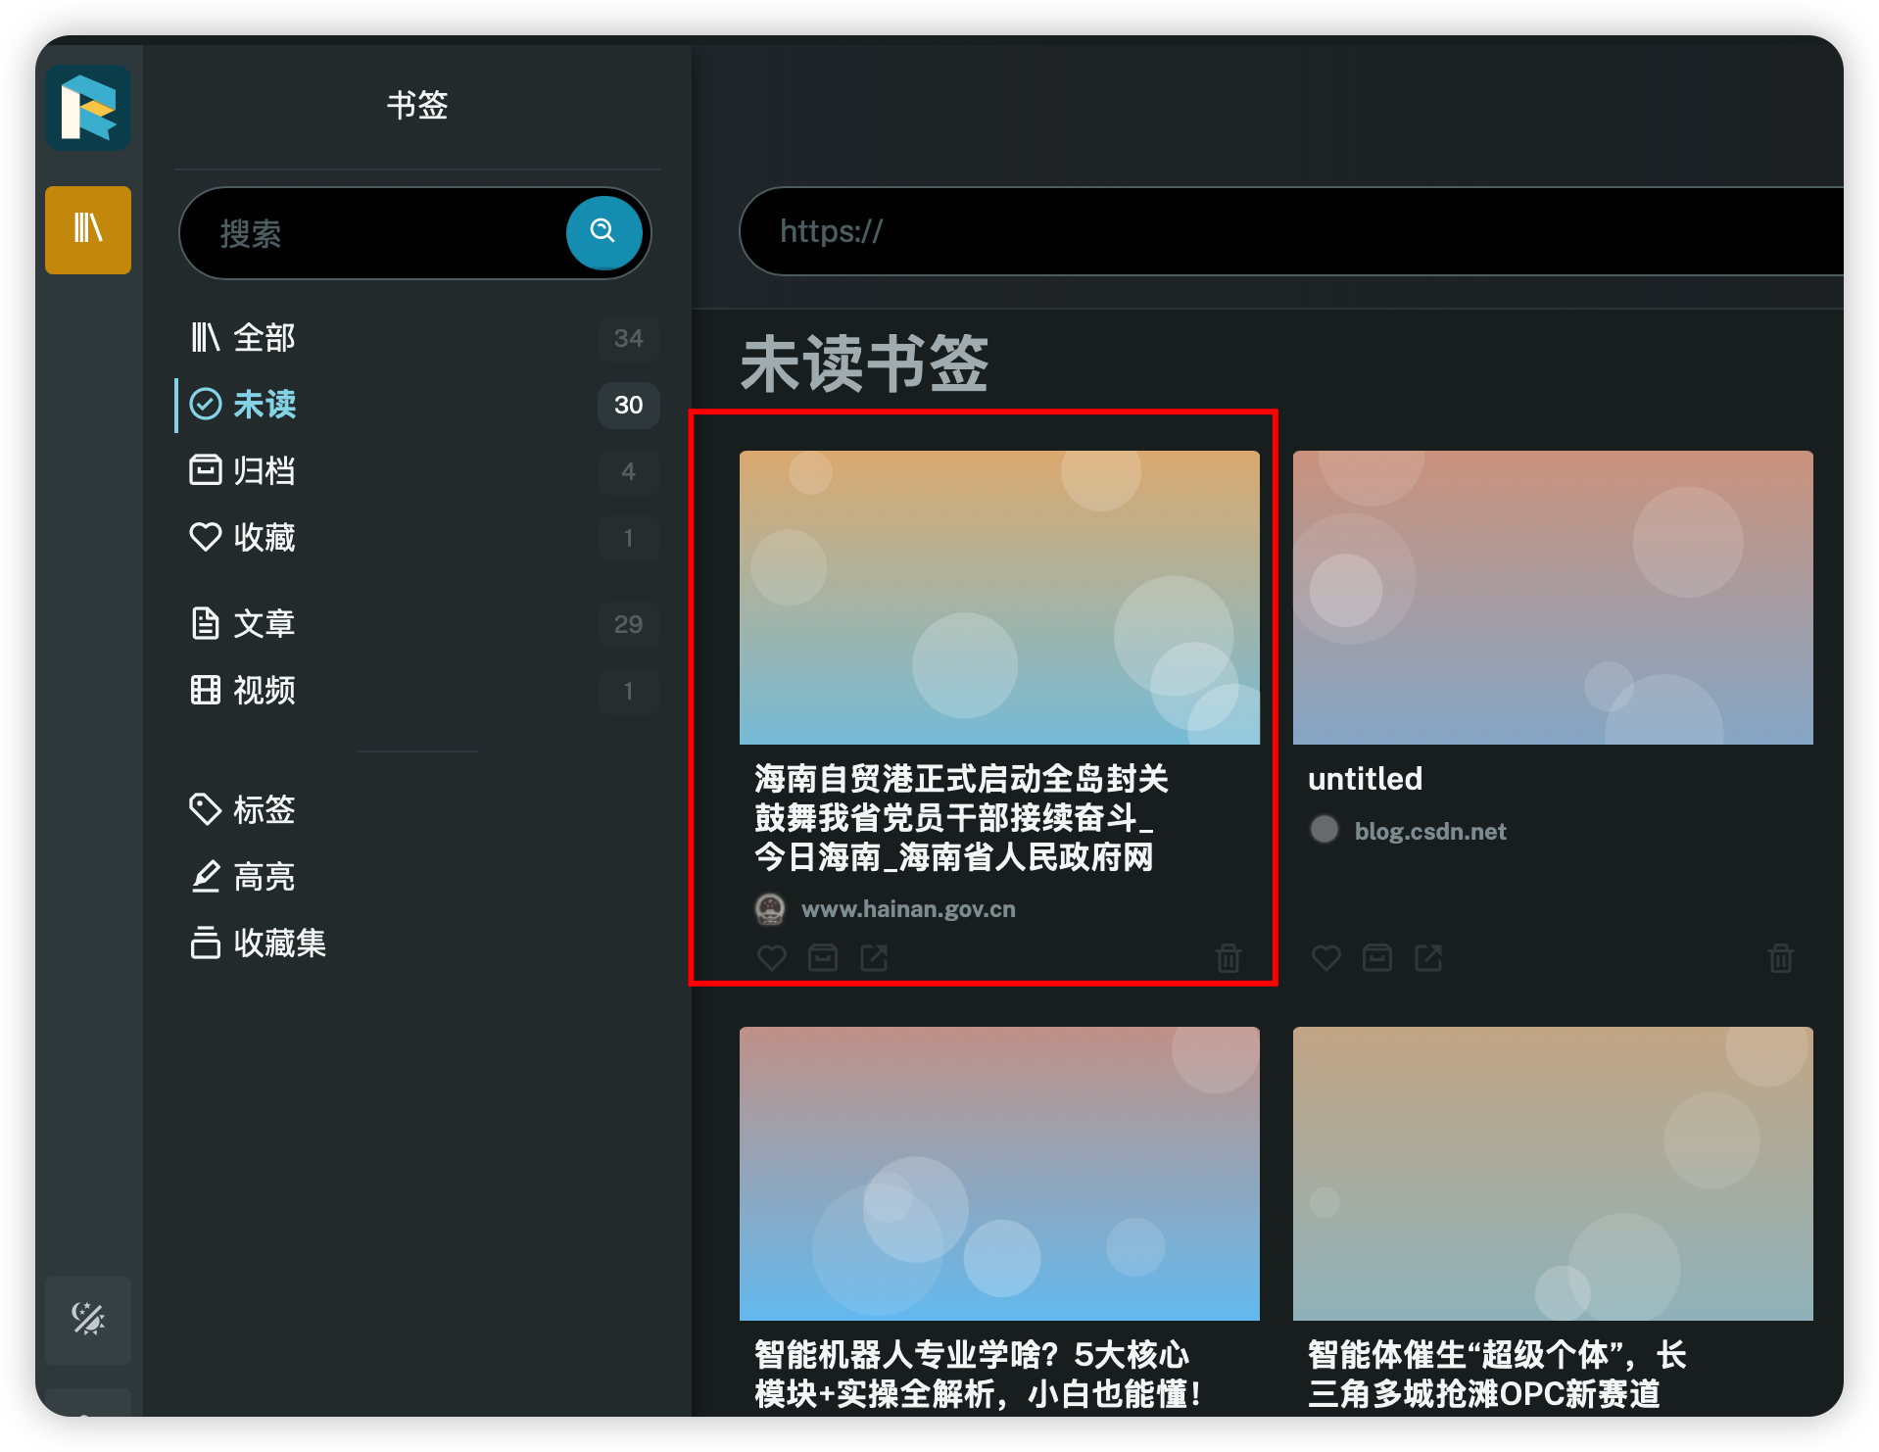Screen dimensions: 1879x1452
Task: Open the untitled bookmark title
Action: pos(1365,779)
